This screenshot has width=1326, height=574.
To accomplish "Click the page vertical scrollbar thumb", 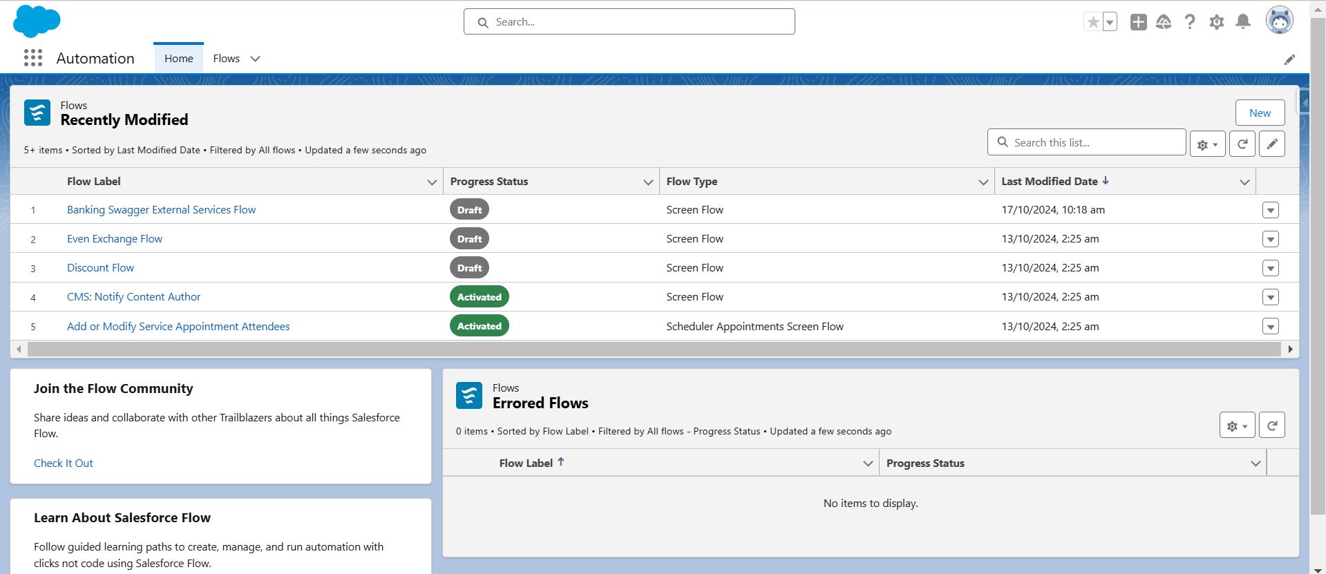I will [x=1318, y=266].
